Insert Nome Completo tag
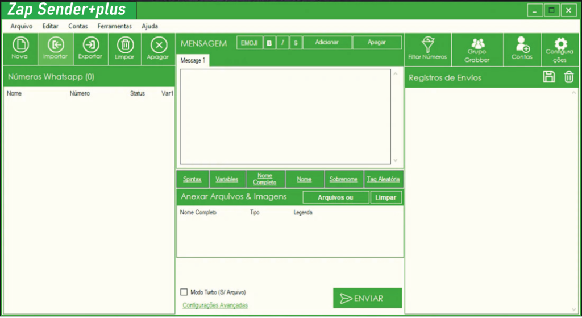582x318 pixels. click(265, 179)
